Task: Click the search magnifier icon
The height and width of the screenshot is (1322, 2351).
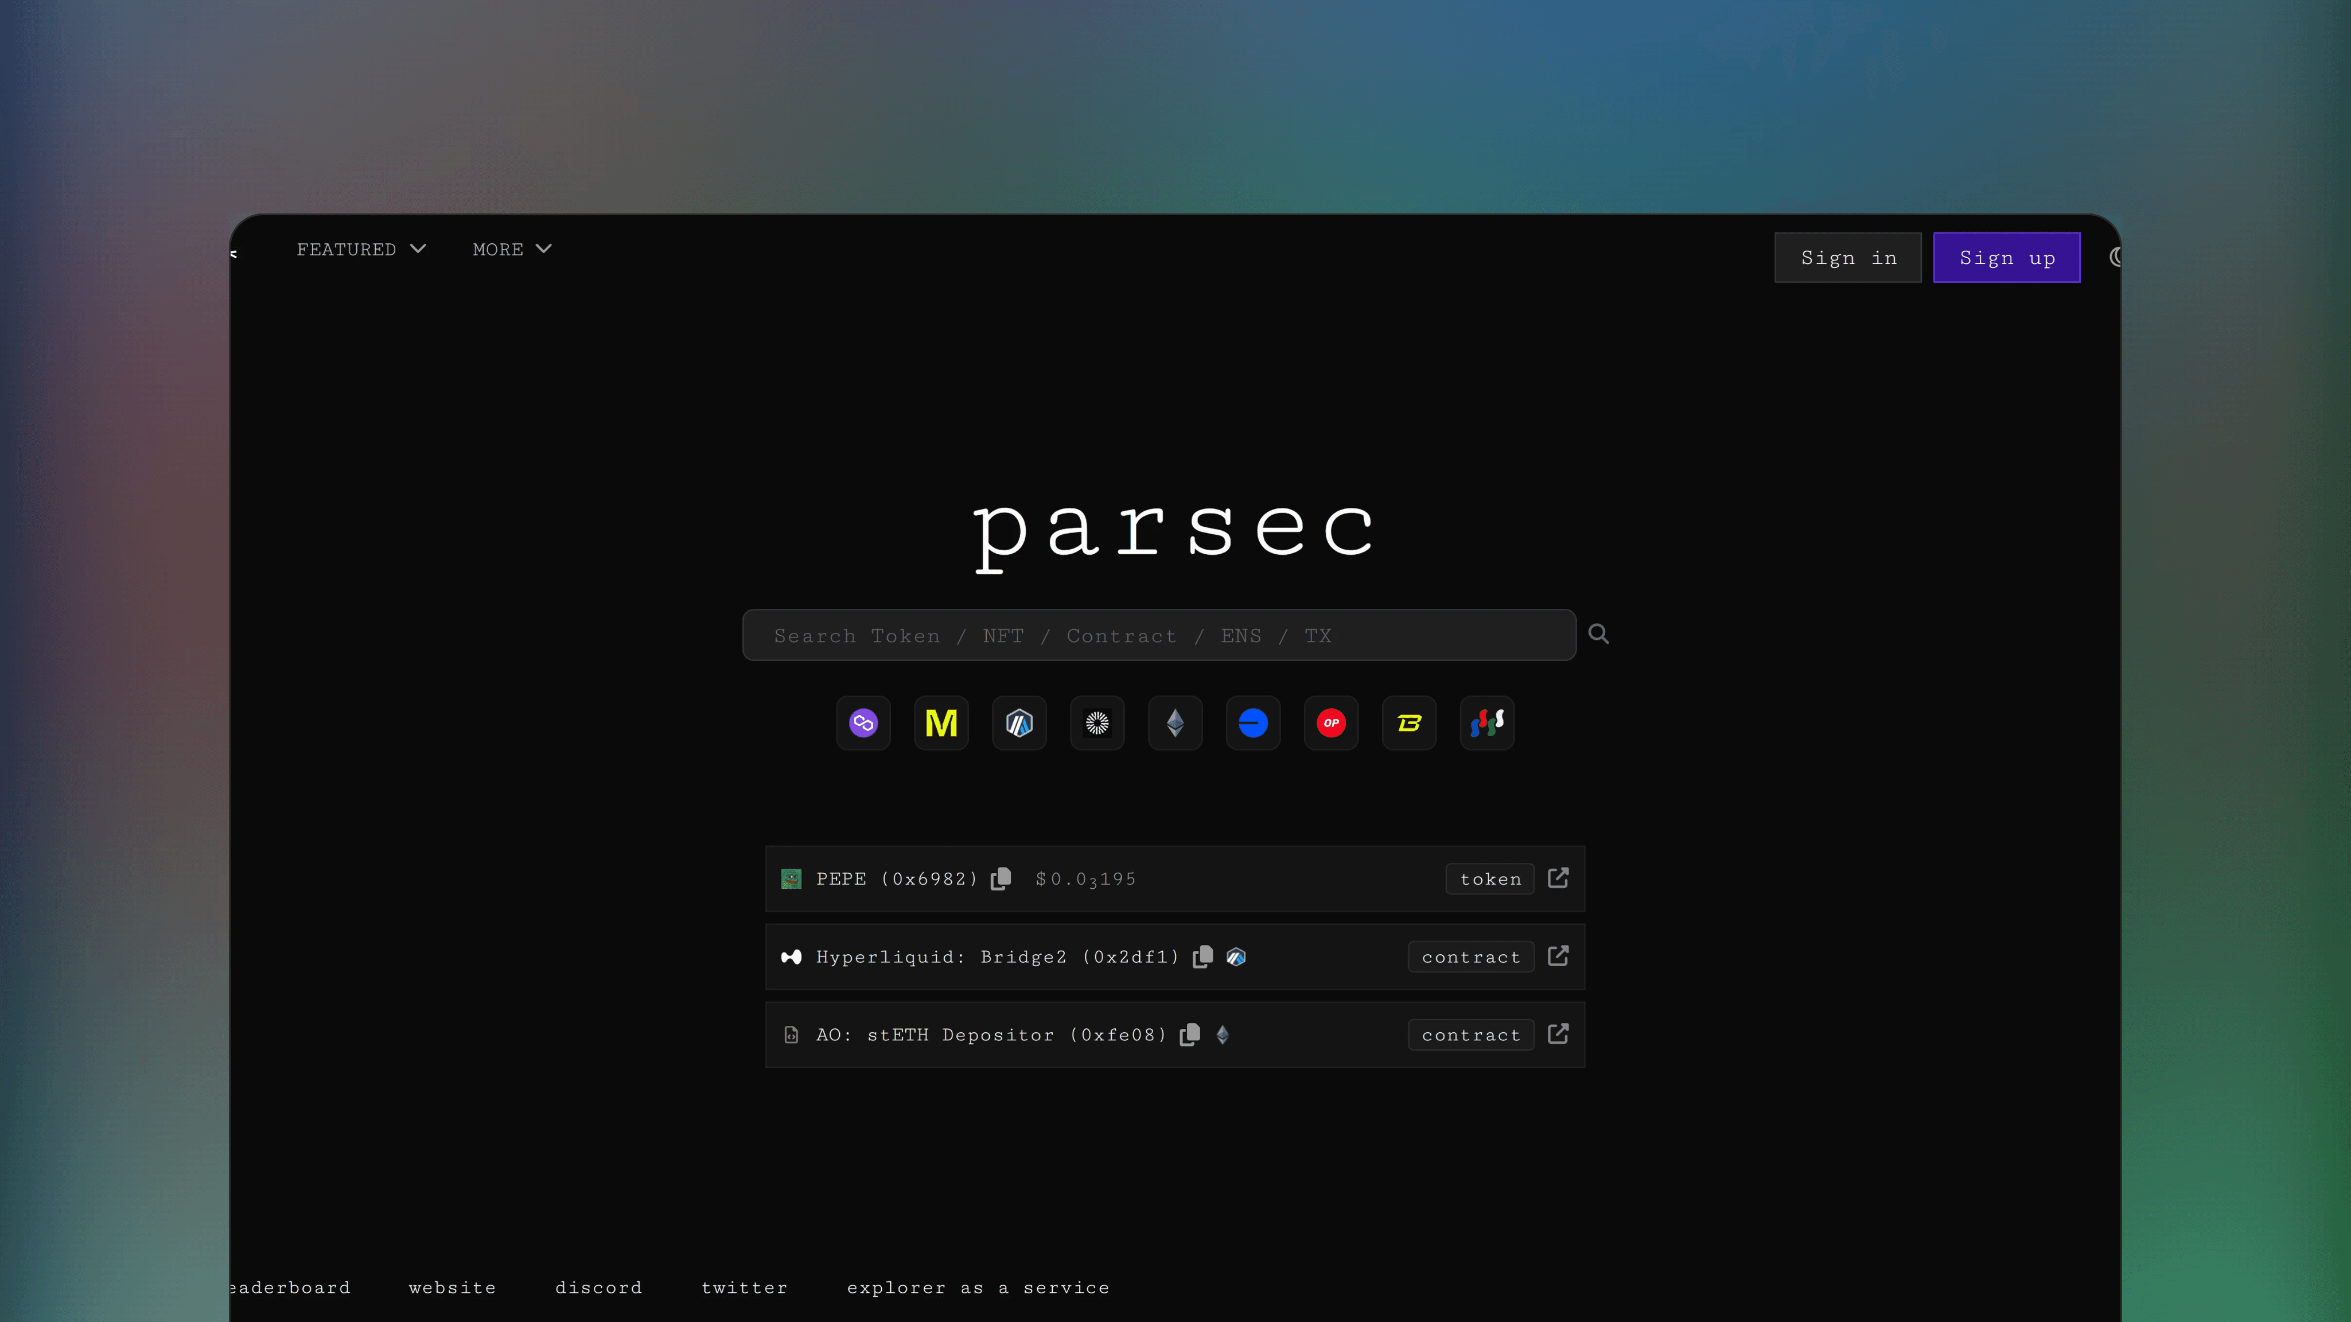Action: pos(1598,633)
